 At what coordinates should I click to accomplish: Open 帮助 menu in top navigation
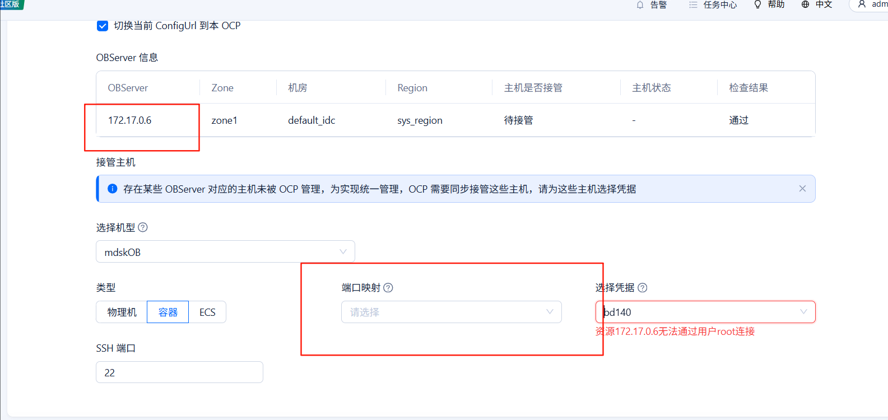776,4
